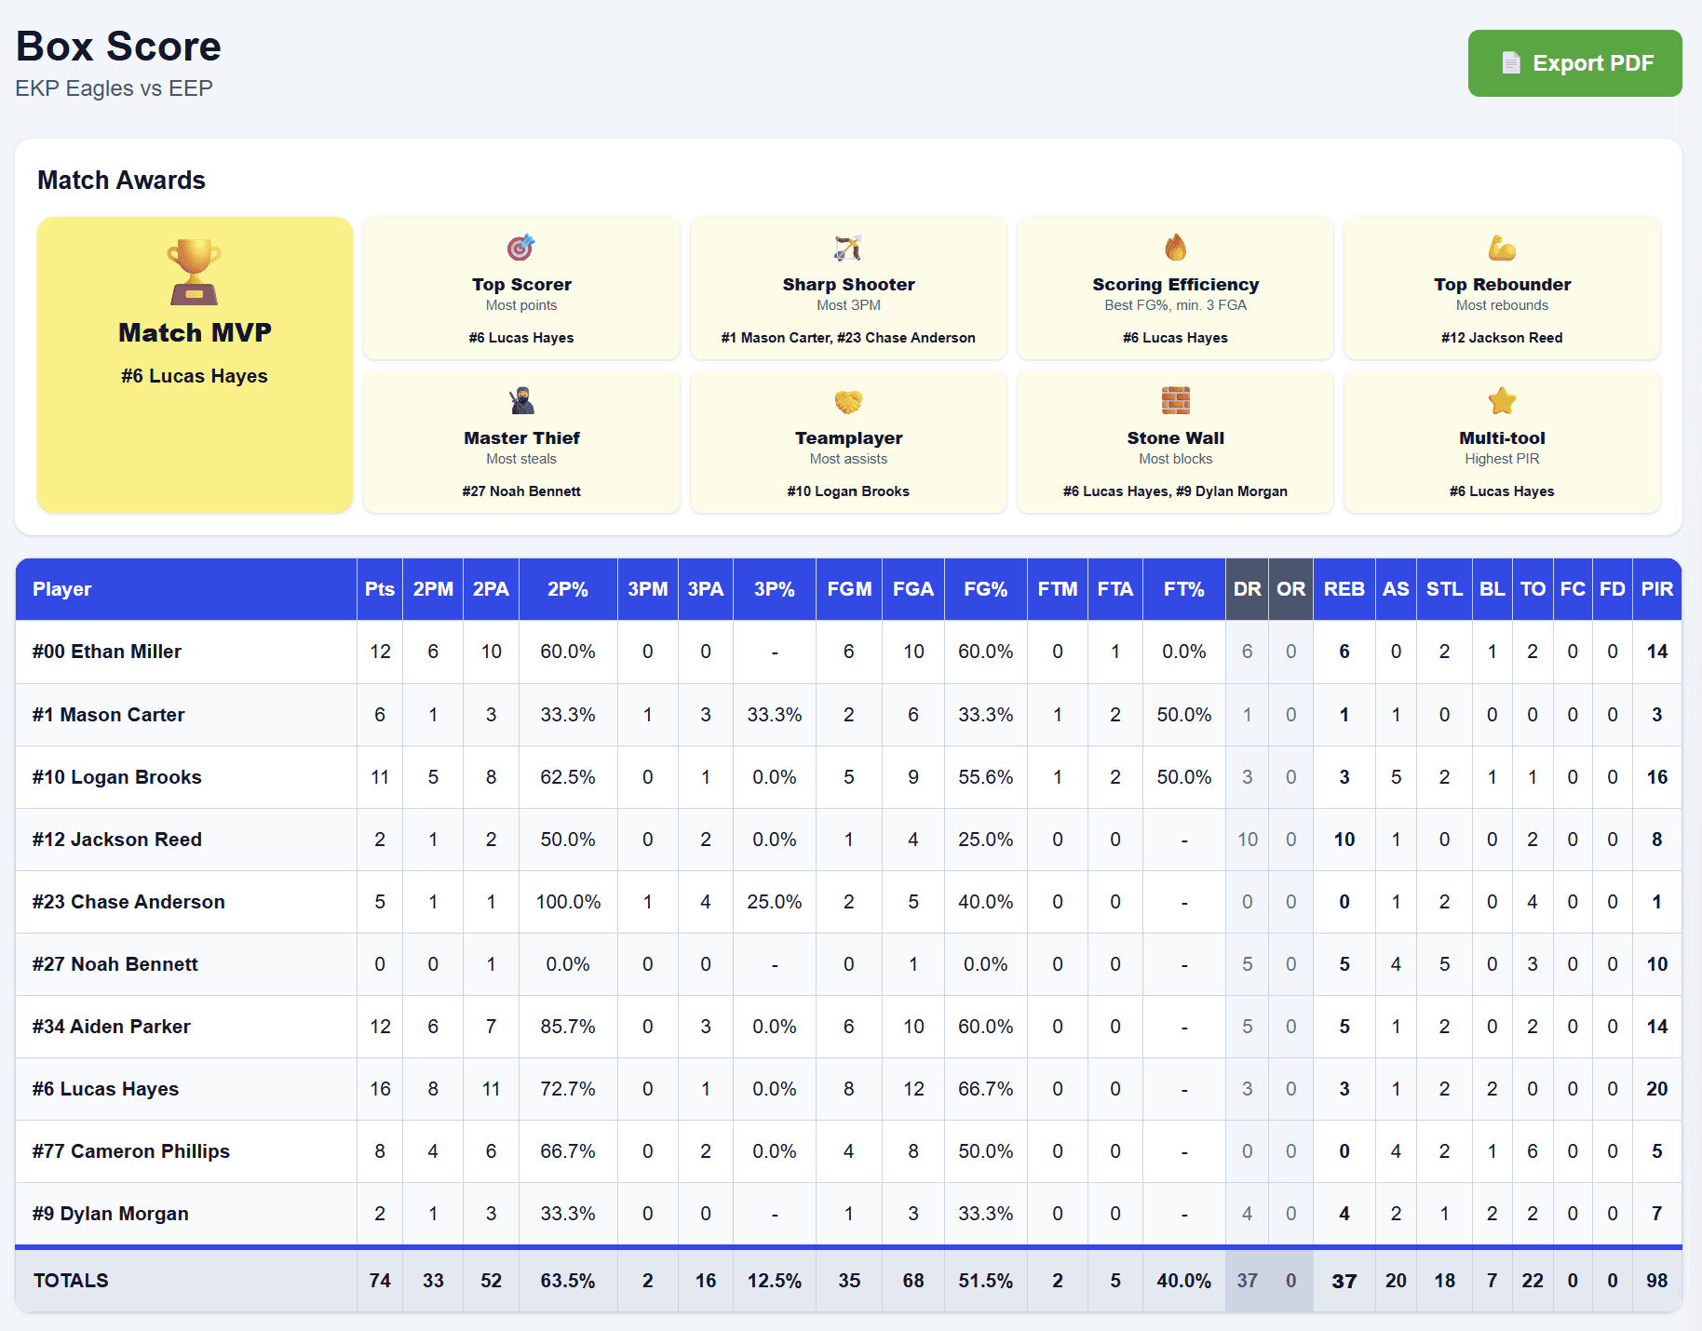The height and width of the screenshot is (1331, 1702).
Task: Click player name #77 Cameron Phillips
Action: coord(130,1151)
